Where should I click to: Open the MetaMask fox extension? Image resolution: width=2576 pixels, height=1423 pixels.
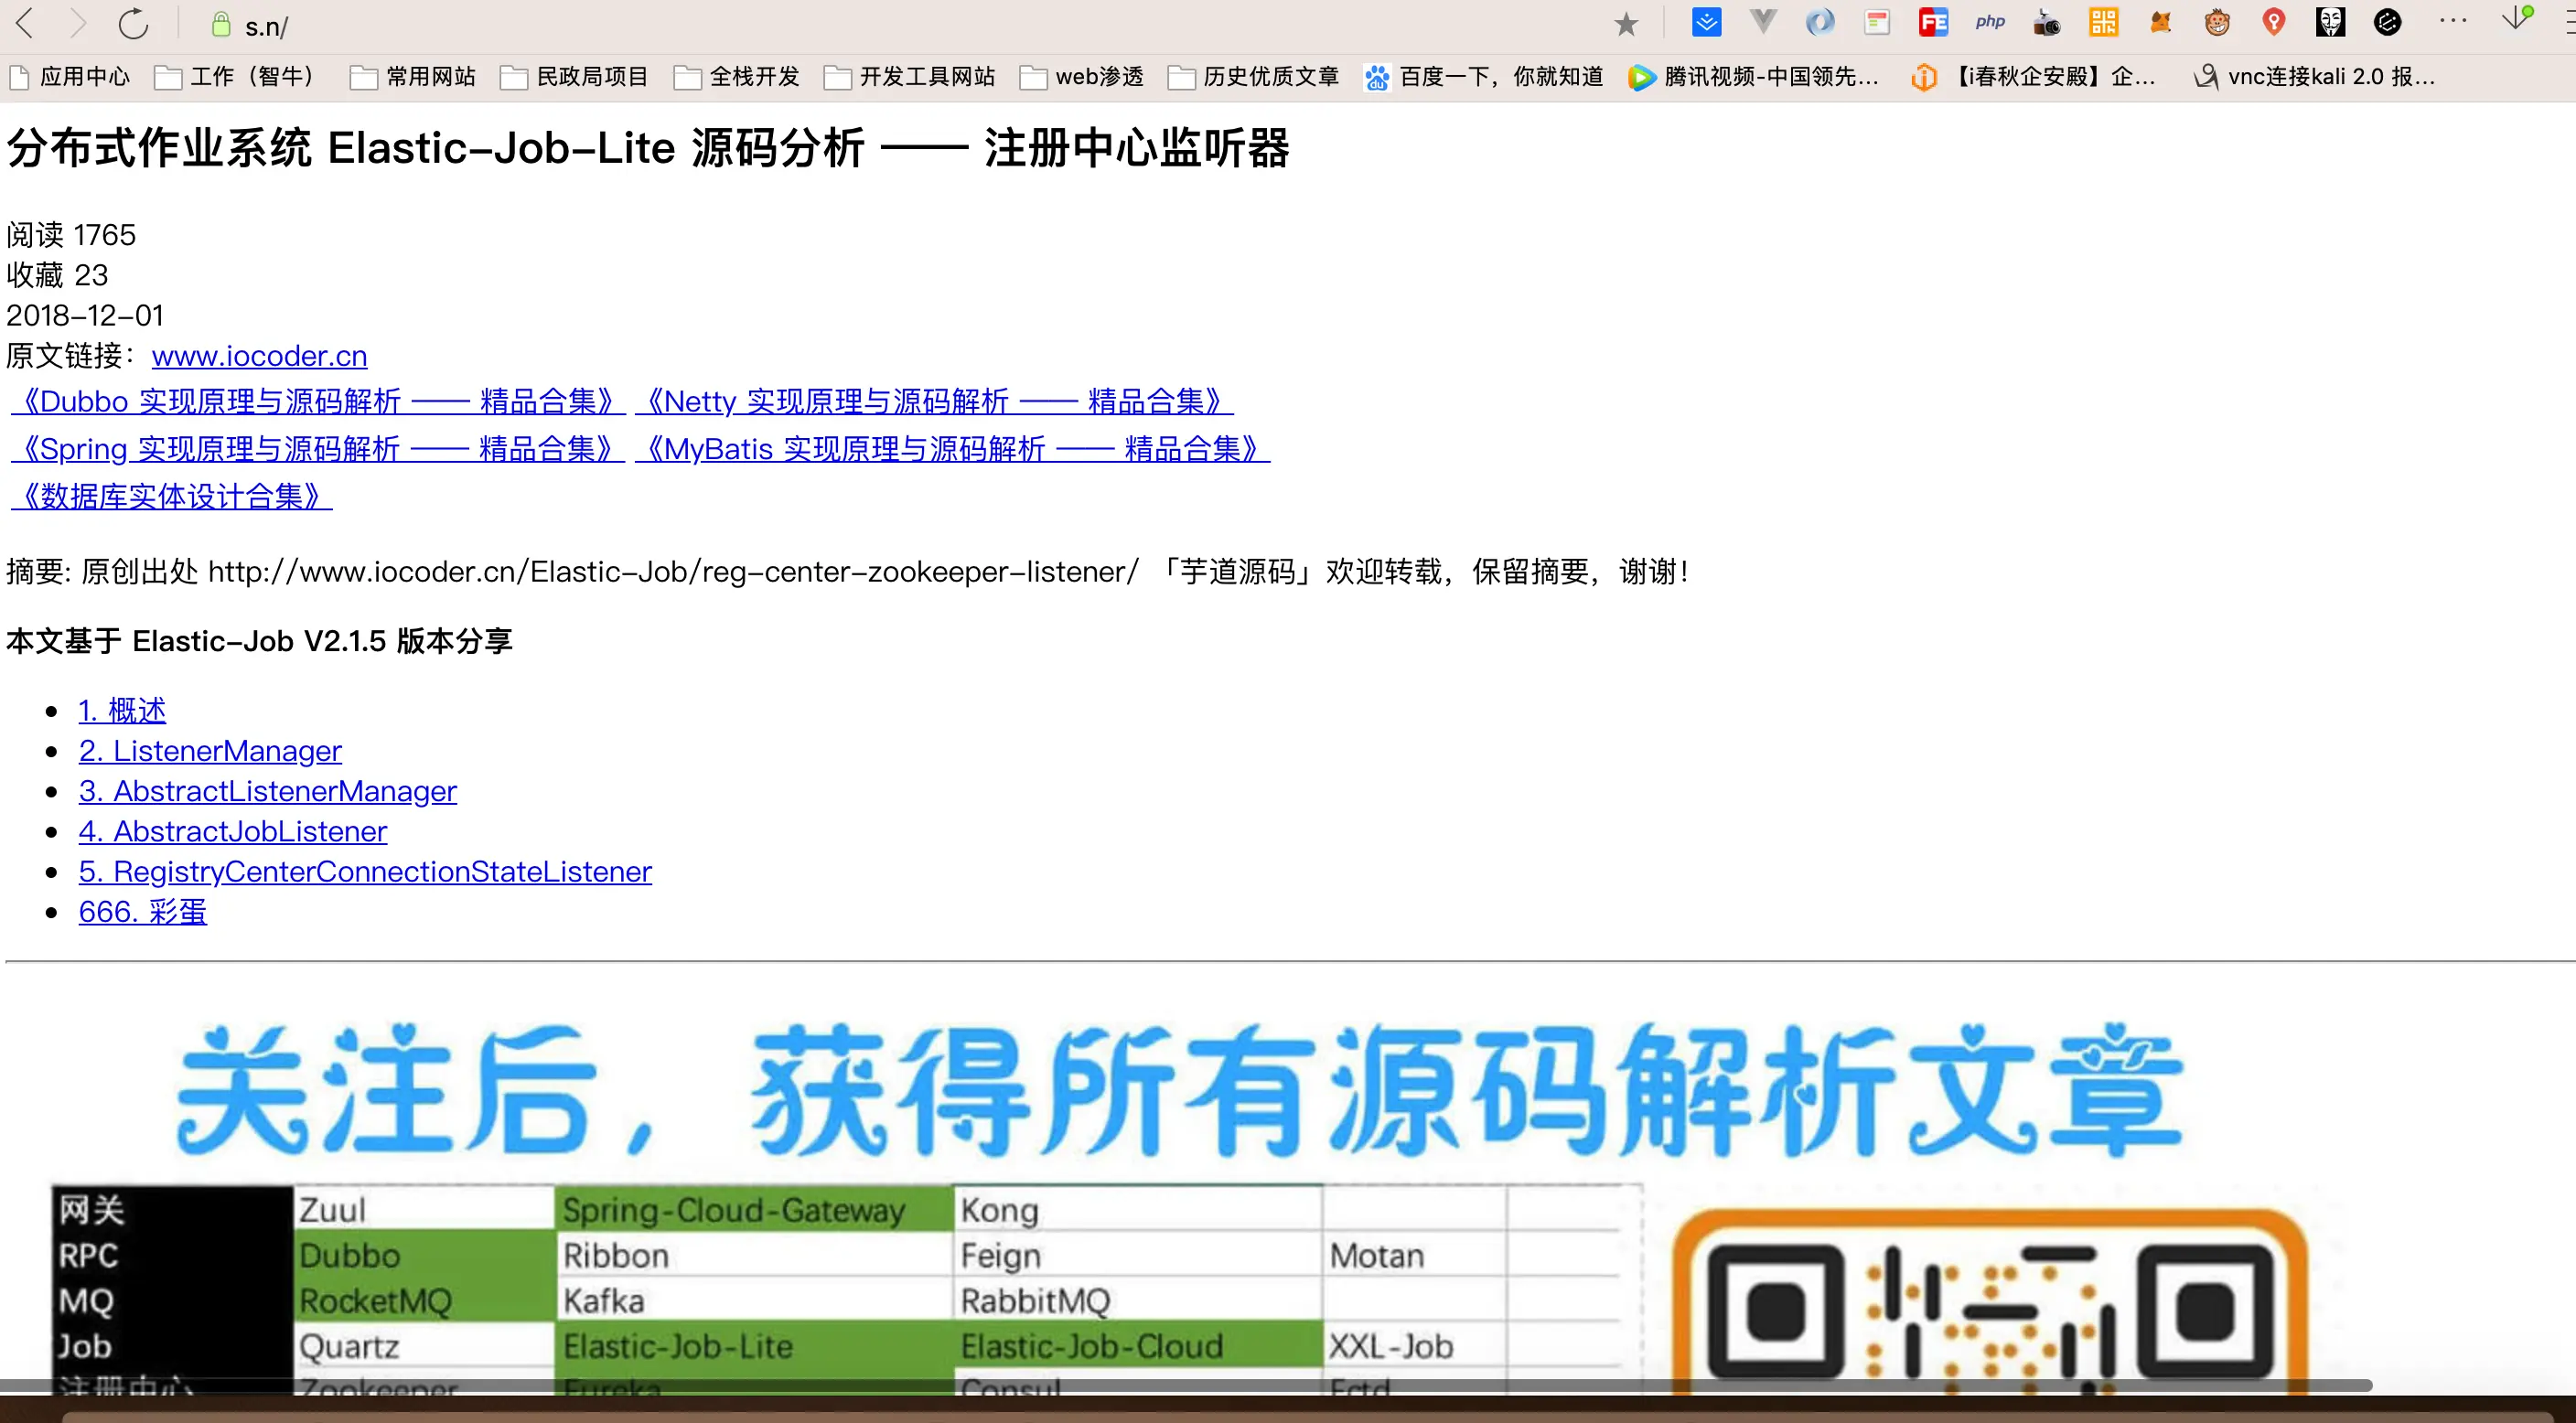pos(2161,22)
